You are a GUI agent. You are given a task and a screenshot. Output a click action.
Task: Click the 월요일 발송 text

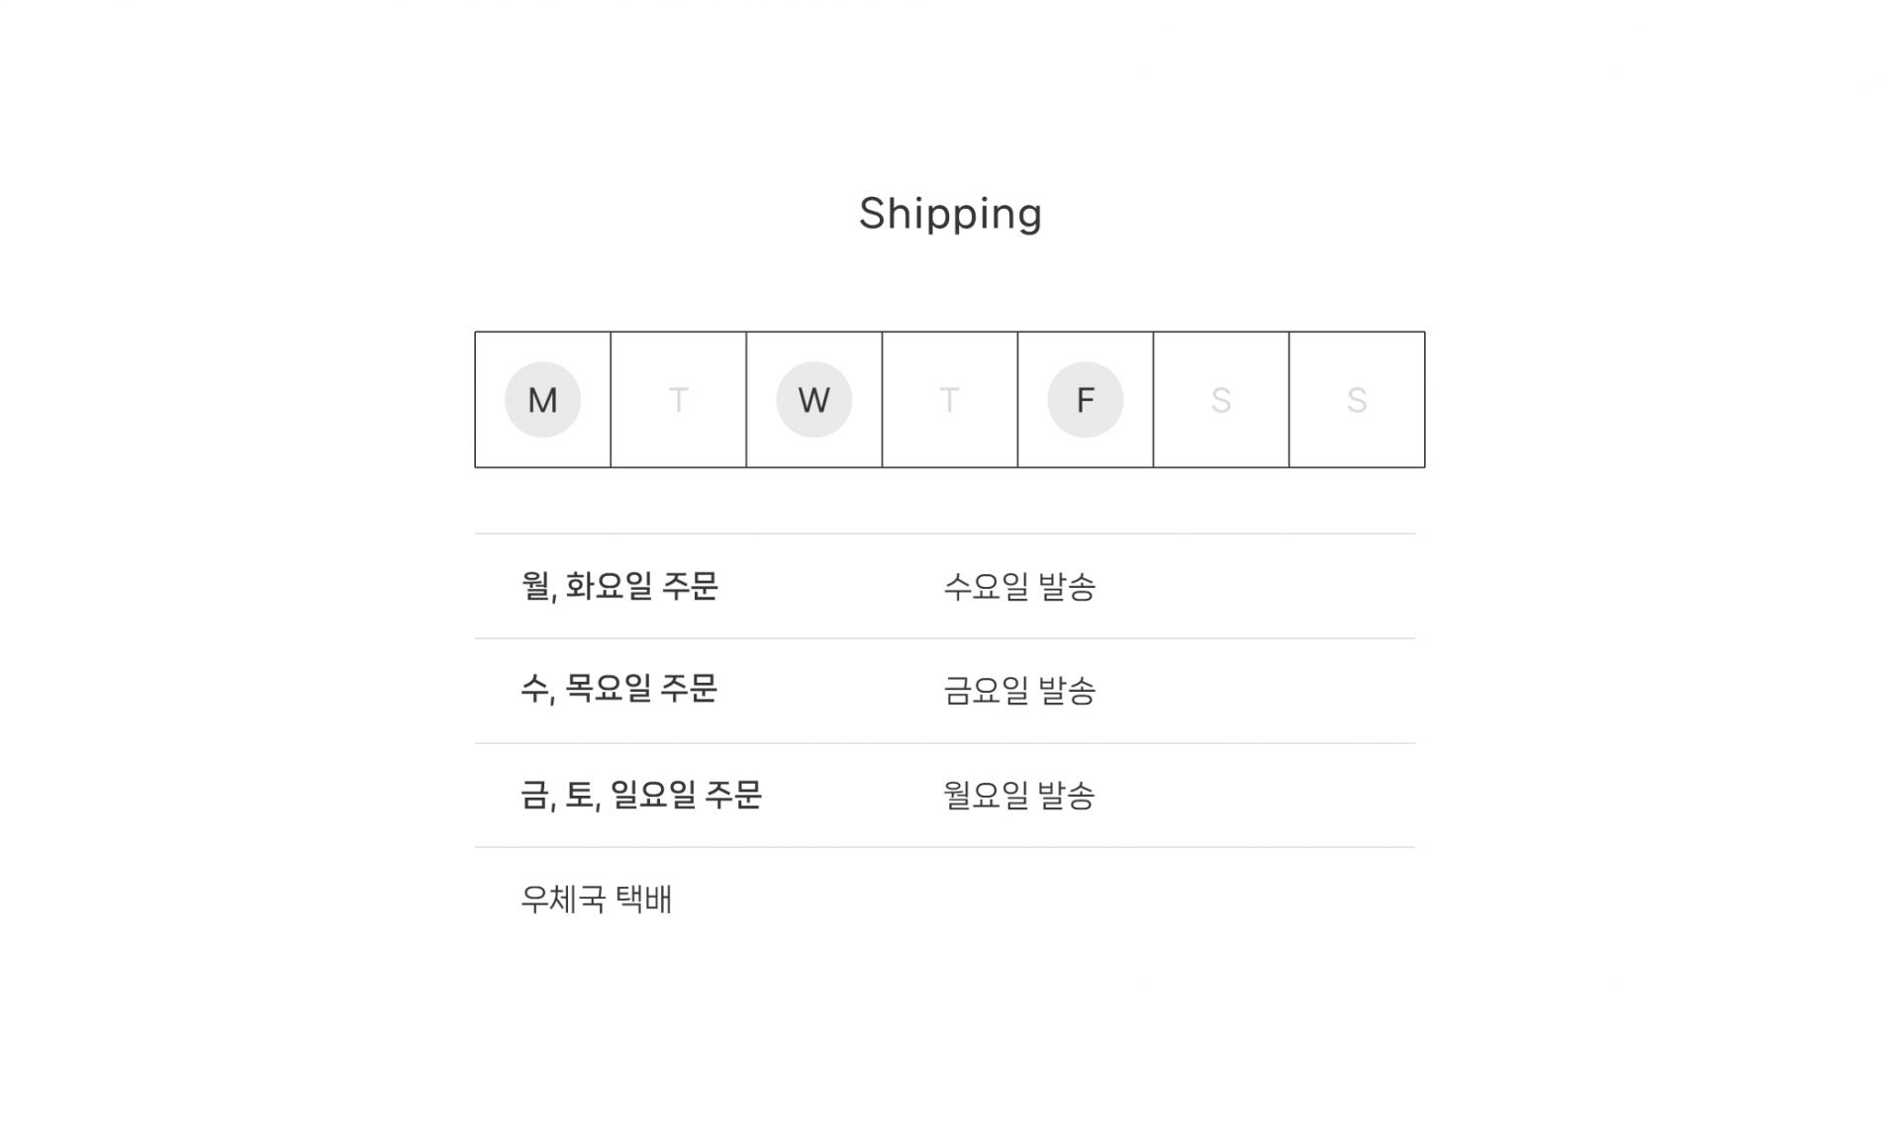click(1019, 795)
